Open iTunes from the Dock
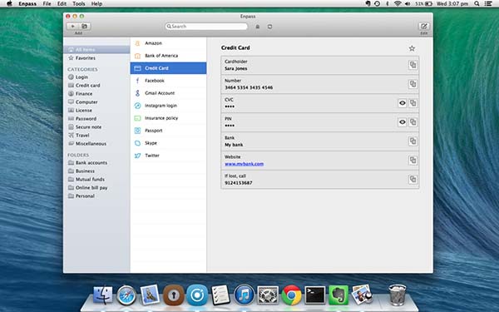Viewport: 499px width, 312px height. click(244, 295)
